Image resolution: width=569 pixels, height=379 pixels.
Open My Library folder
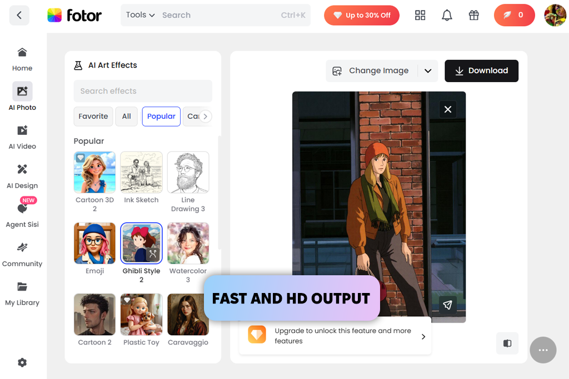(22, 294)
